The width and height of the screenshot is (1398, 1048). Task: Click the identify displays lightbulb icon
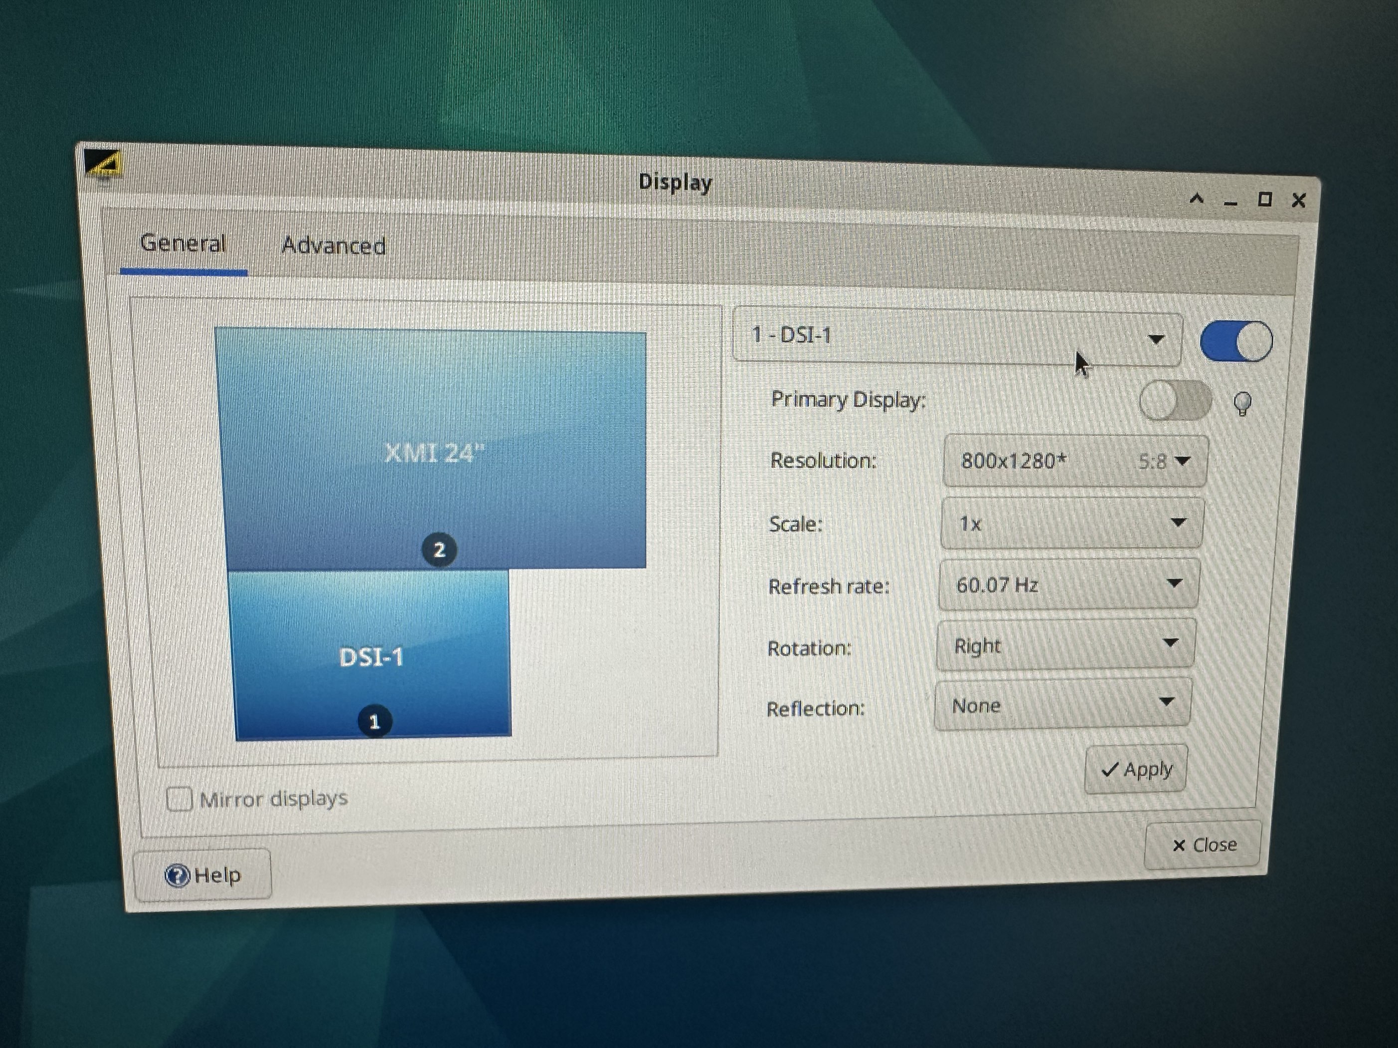tap(1243, 404)
